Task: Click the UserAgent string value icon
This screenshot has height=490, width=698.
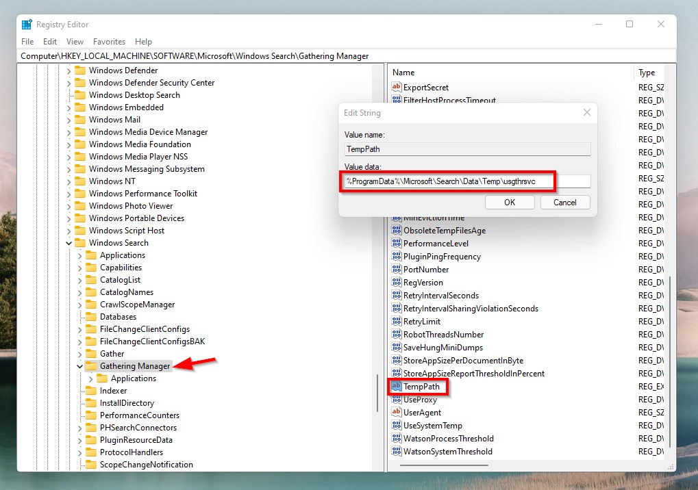Action: point(396,412)
